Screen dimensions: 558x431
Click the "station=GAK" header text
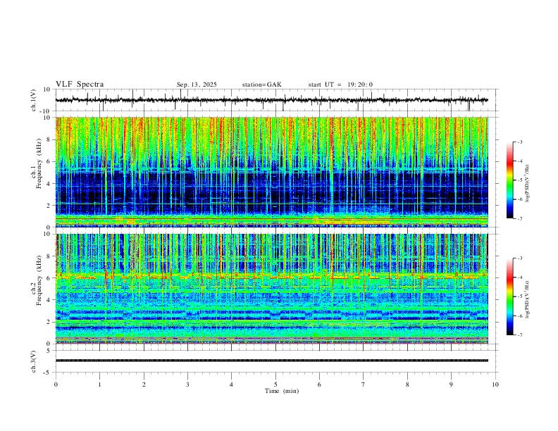click(x=261, y=85)
